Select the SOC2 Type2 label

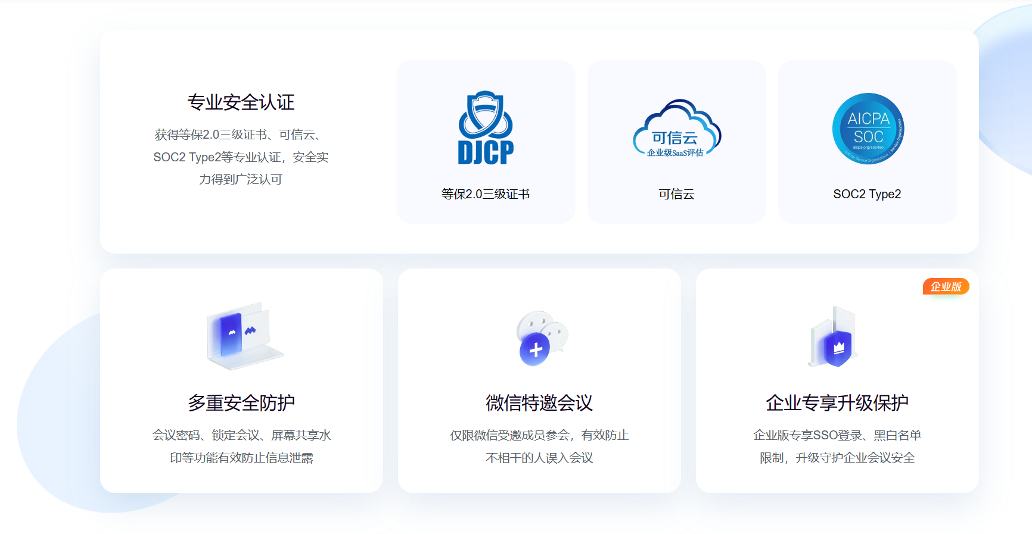pyautogui.click(x=867, y=194)
